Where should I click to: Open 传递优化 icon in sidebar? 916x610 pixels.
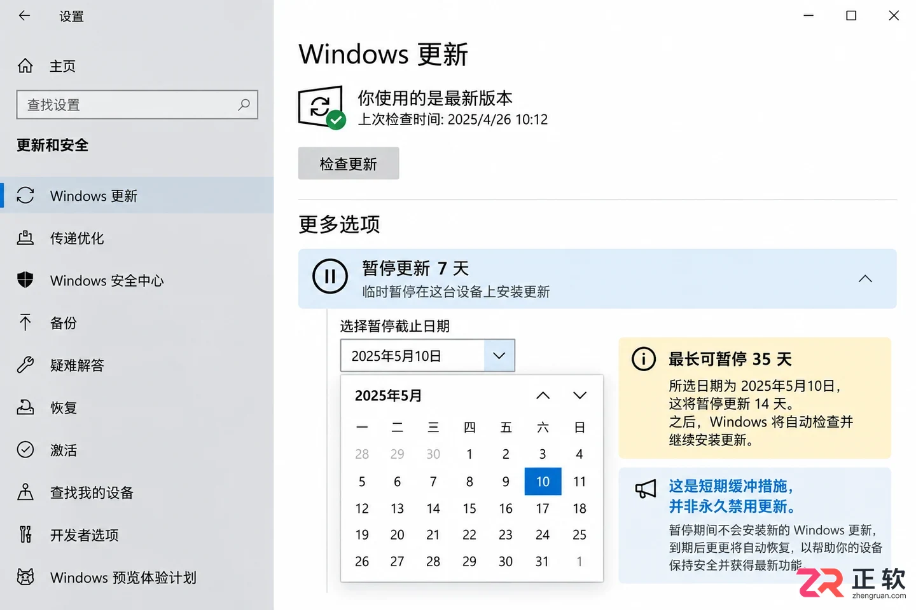coord(25,238)
